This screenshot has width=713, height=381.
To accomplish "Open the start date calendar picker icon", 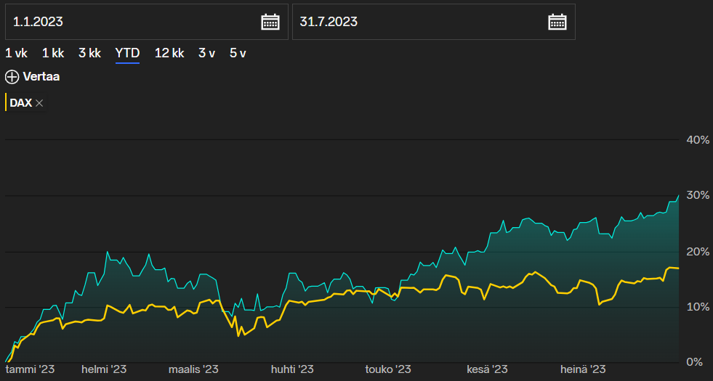I will coord(270,22).
